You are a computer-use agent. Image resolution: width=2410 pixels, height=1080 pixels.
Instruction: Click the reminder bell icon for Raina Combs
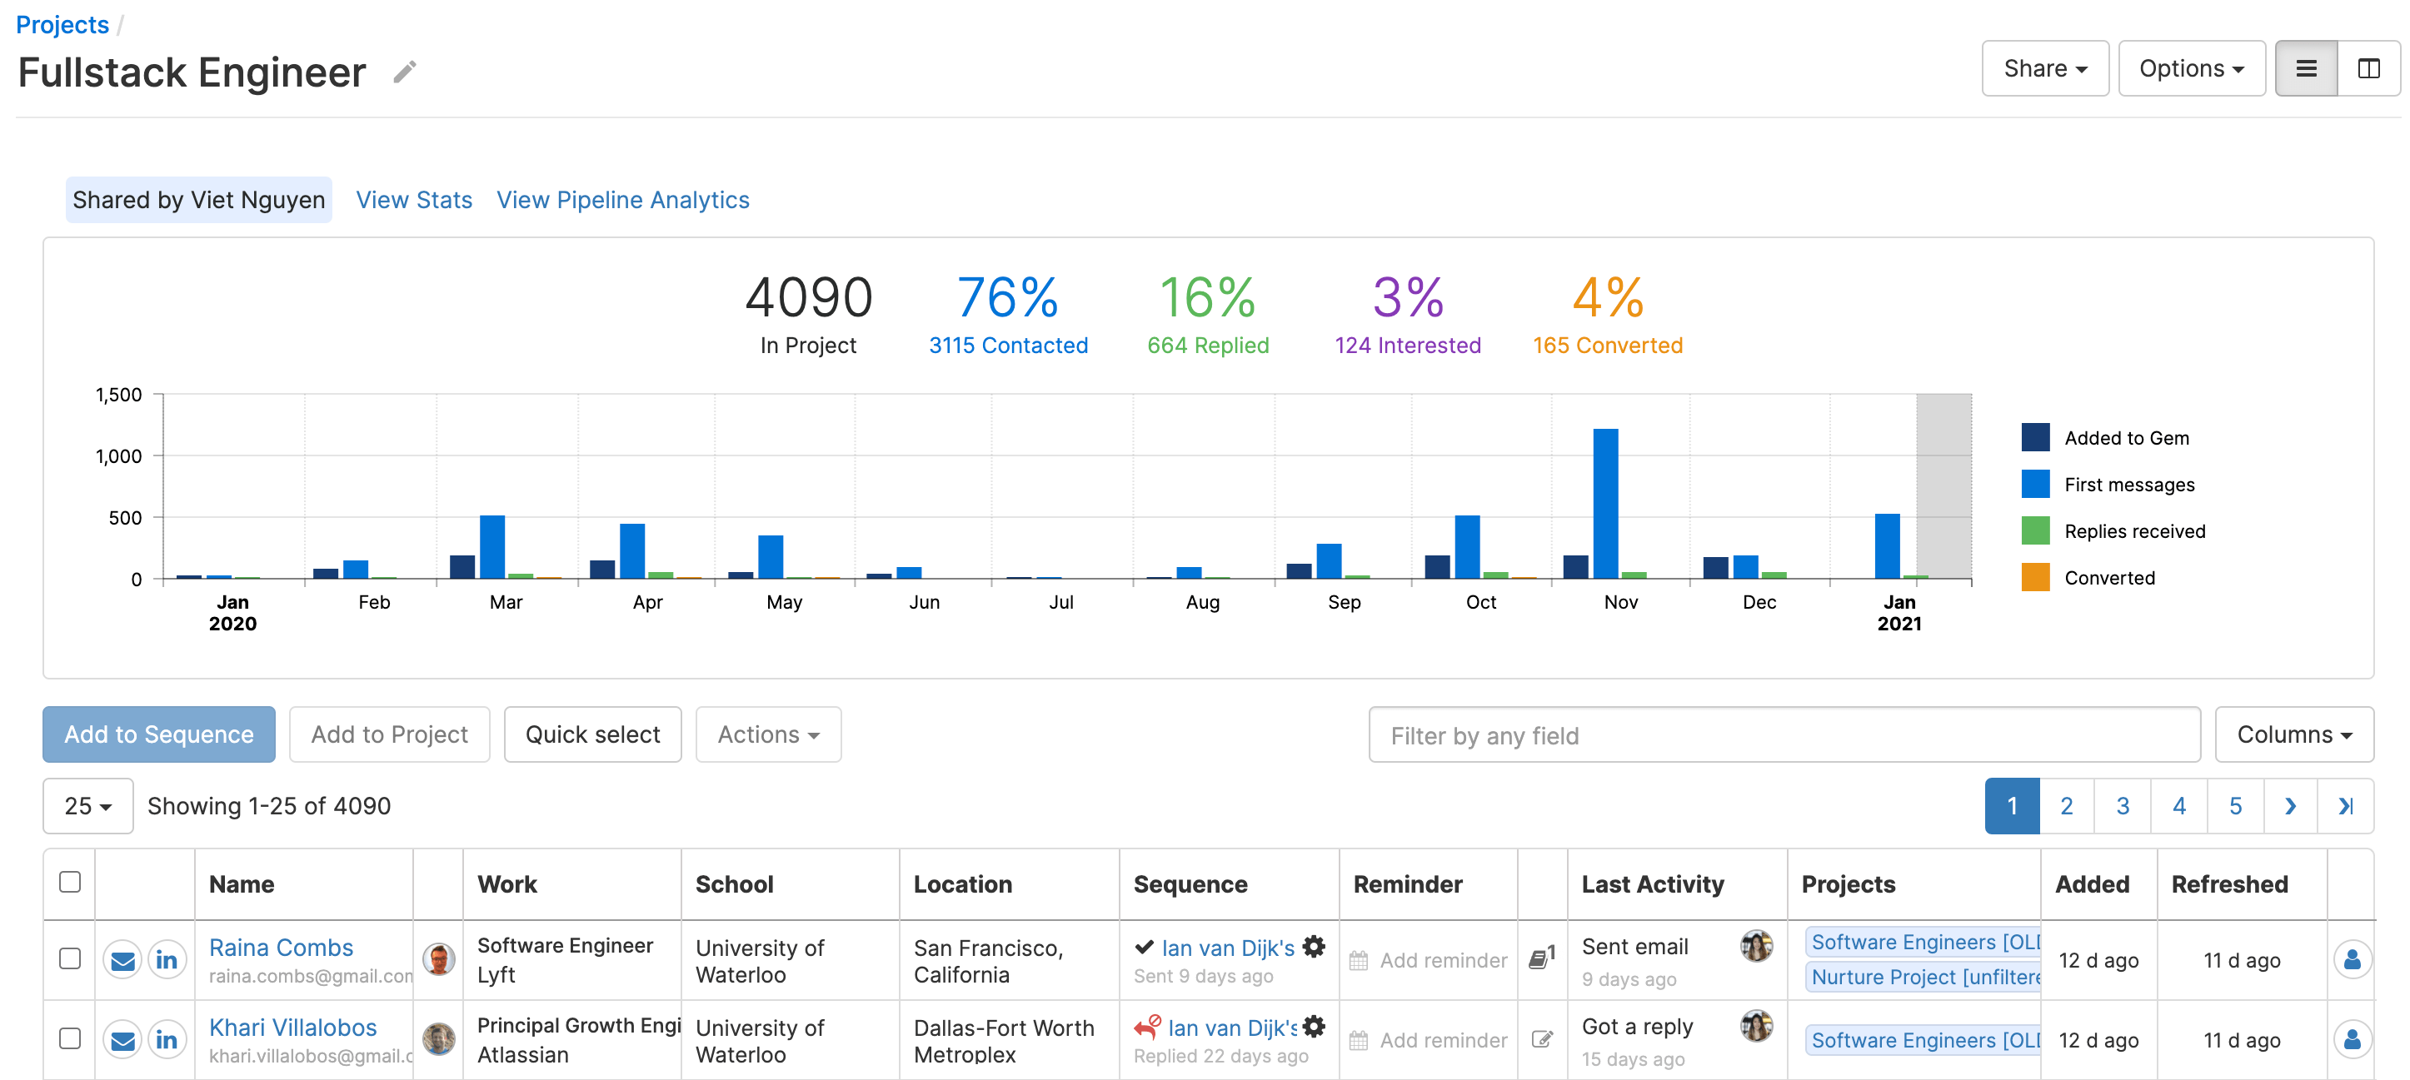tap(1357, 958)
